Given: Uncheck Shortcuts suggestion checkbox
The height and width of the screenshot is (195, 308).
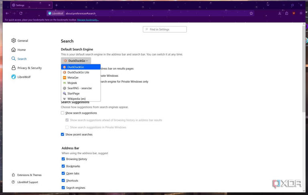Looking at the screenshot, I should point(63,180).
